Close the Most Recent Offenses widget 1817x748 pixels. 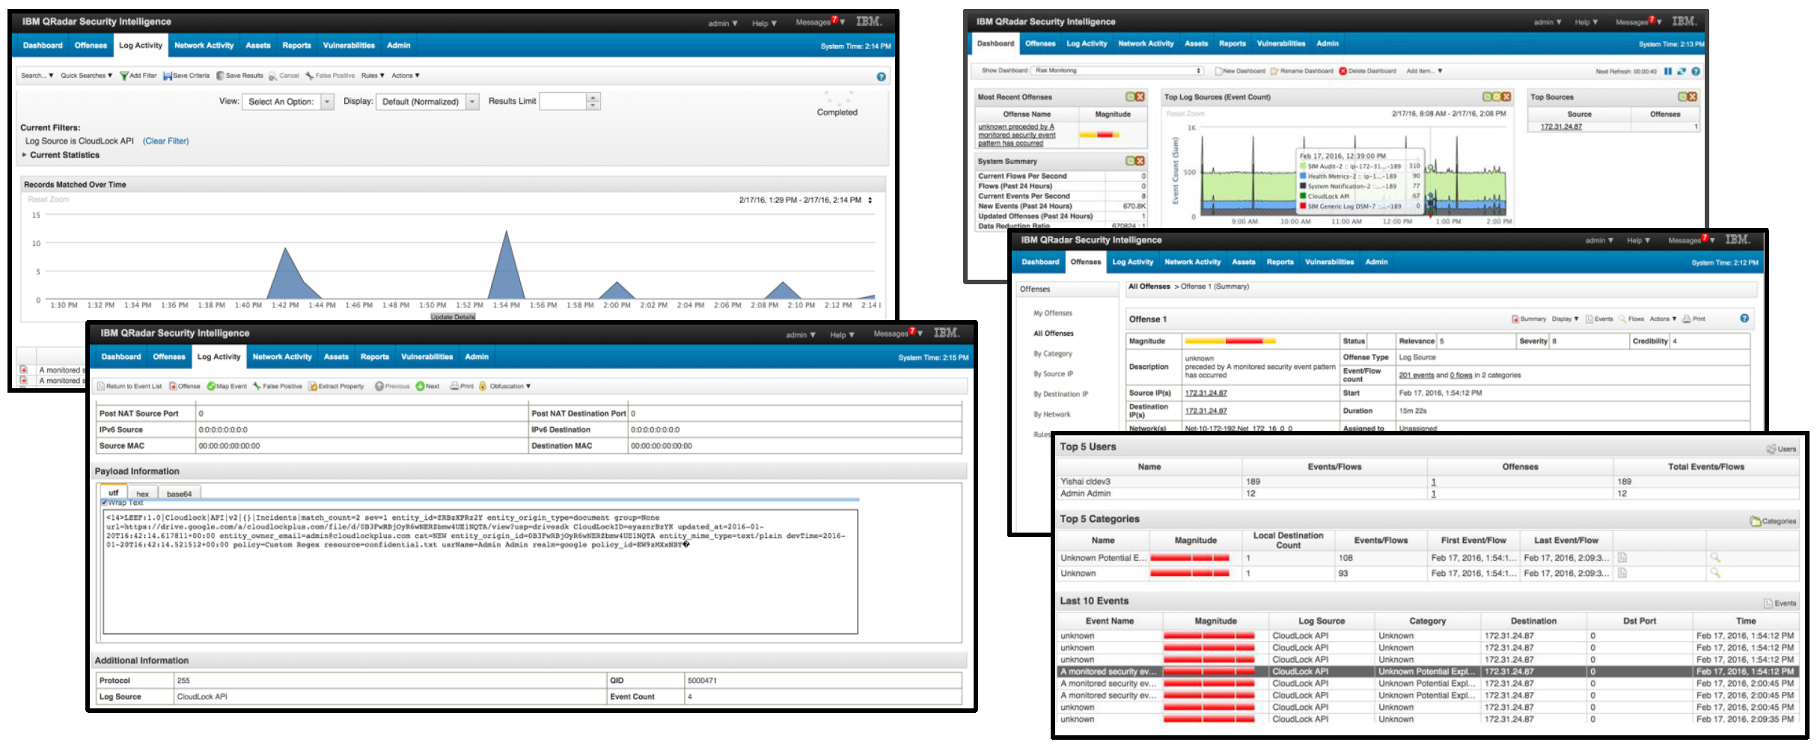(x=1140, y=97)
